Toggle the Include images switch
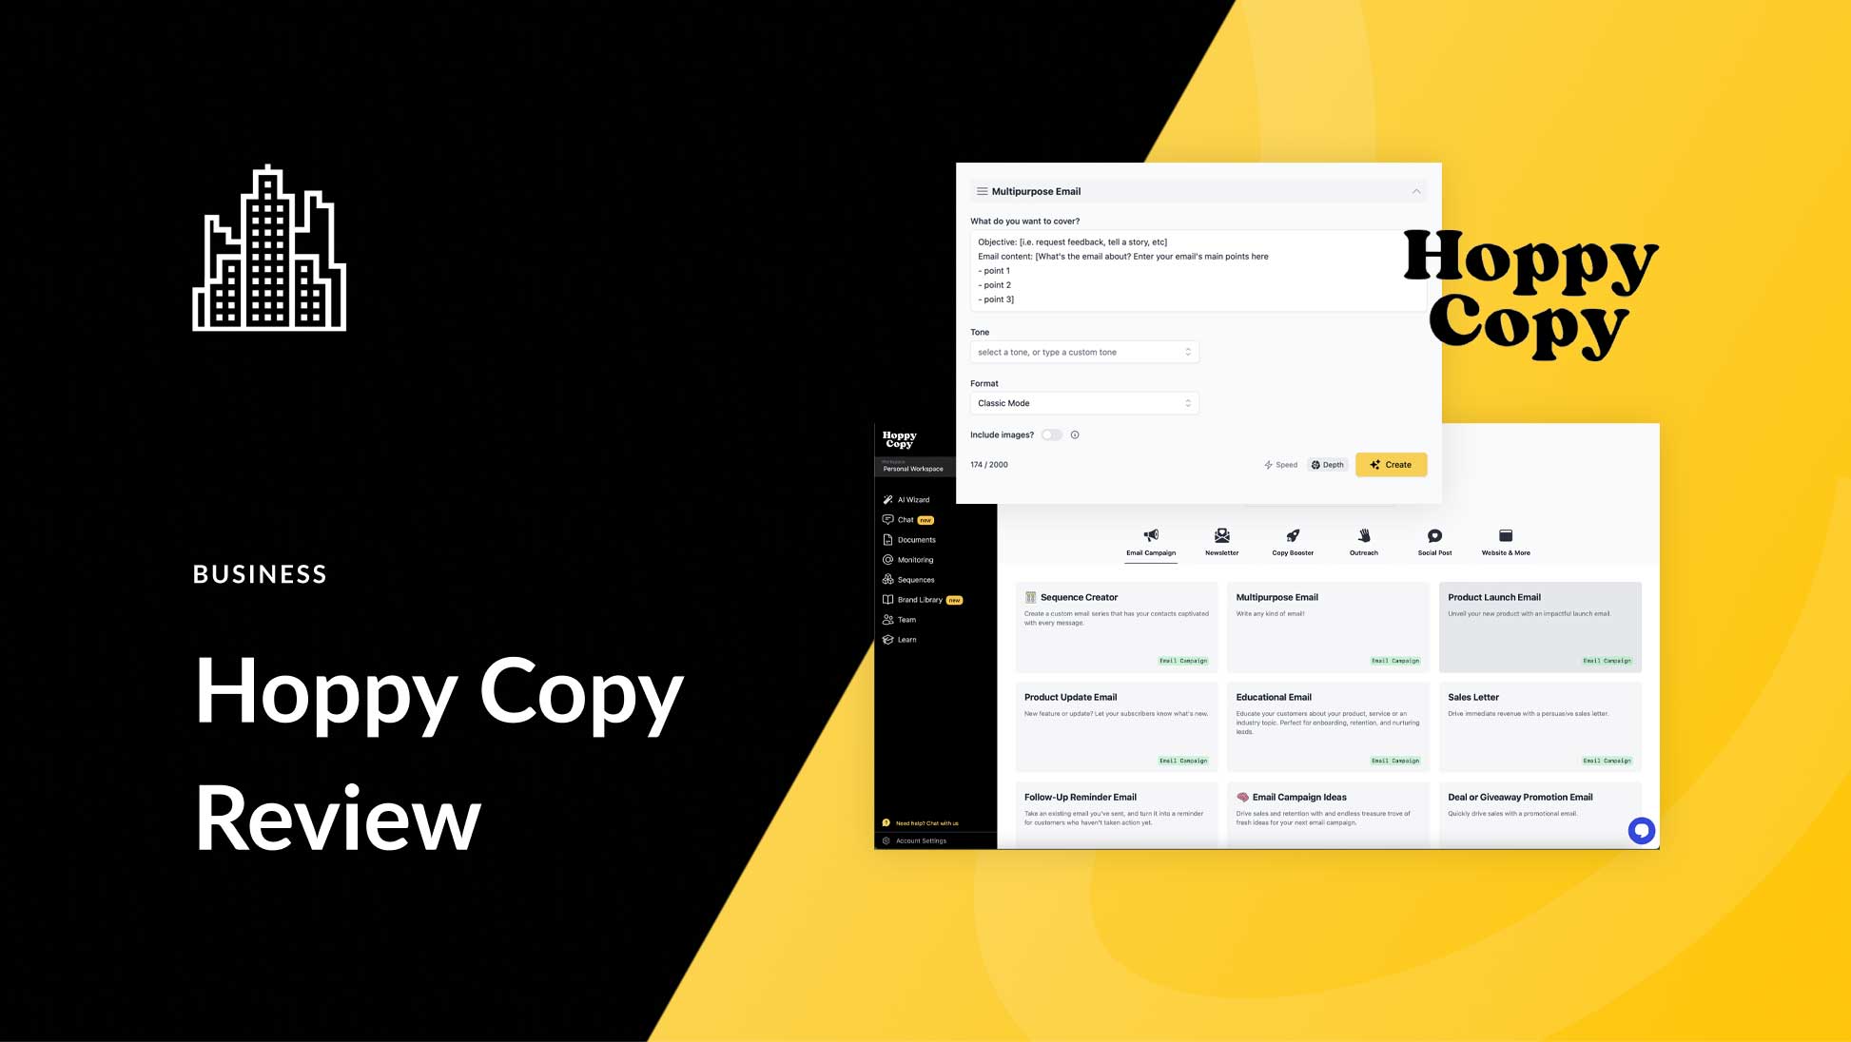 [x=1050, y=434]
